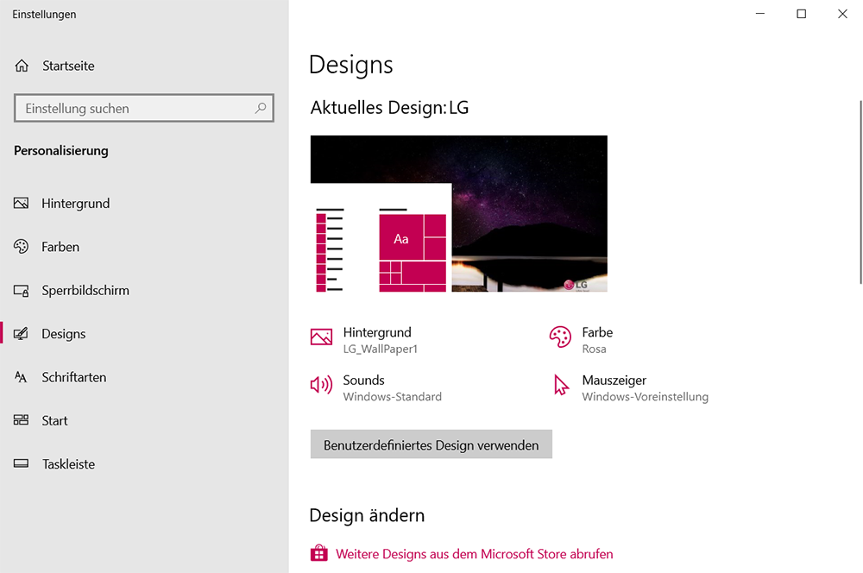Click the Sounds speaker icon
Viewport: 863px width, 573px height.
[x=321, y=386]
